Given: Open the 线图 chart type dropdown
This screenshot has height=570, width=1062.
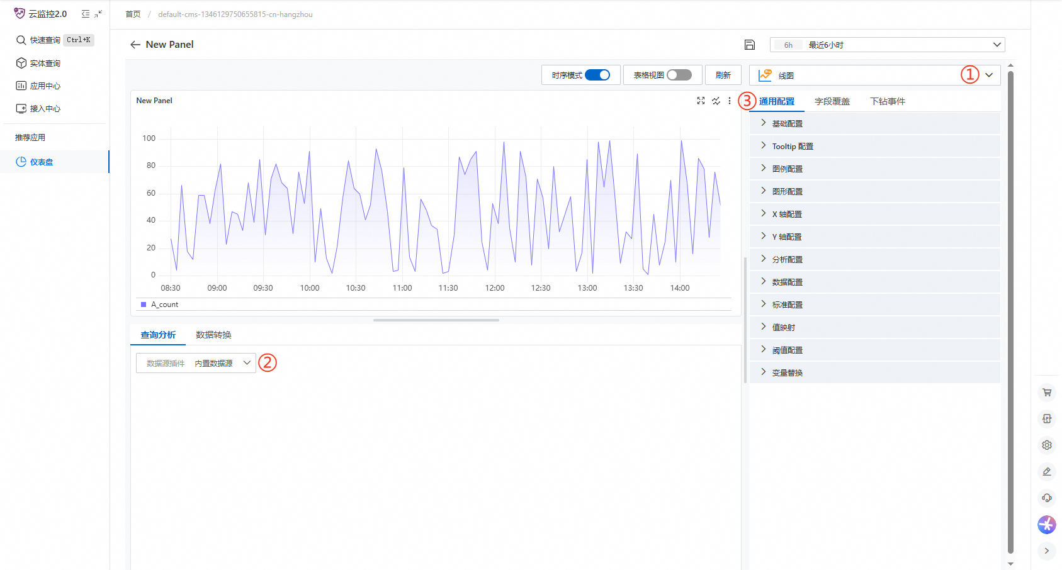Looking at the screenshot, I should (874, 75).
